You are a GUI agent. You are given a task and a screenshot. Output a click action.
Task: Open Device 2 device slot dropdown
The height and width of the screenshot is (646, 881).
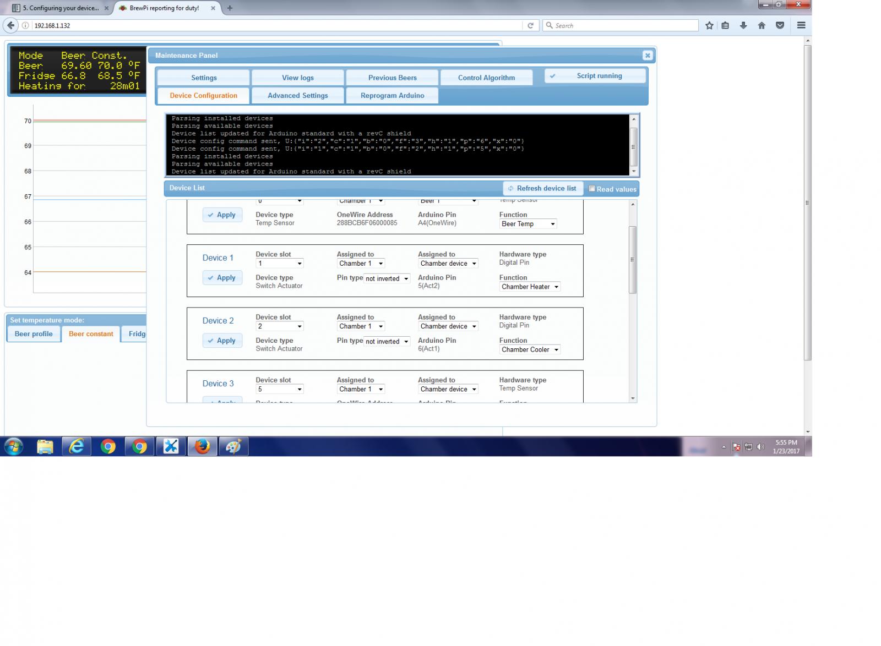point(280,326)
